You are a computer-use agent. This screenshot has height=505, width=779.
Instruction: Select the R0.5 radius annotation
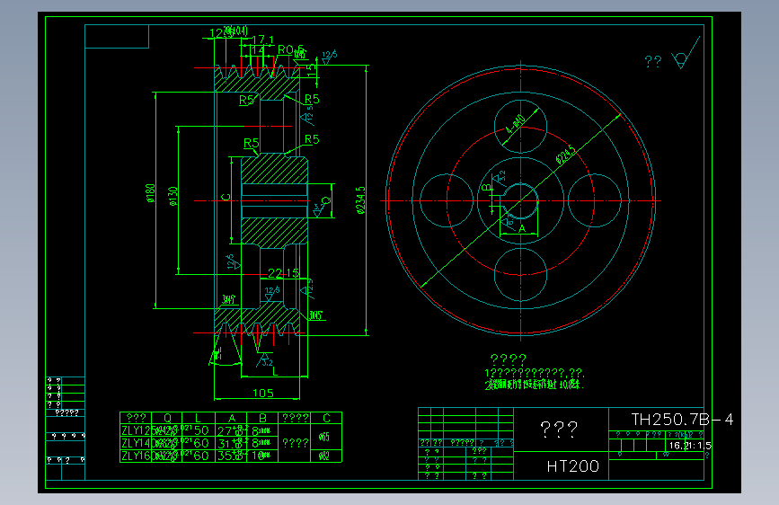(290, 49)
